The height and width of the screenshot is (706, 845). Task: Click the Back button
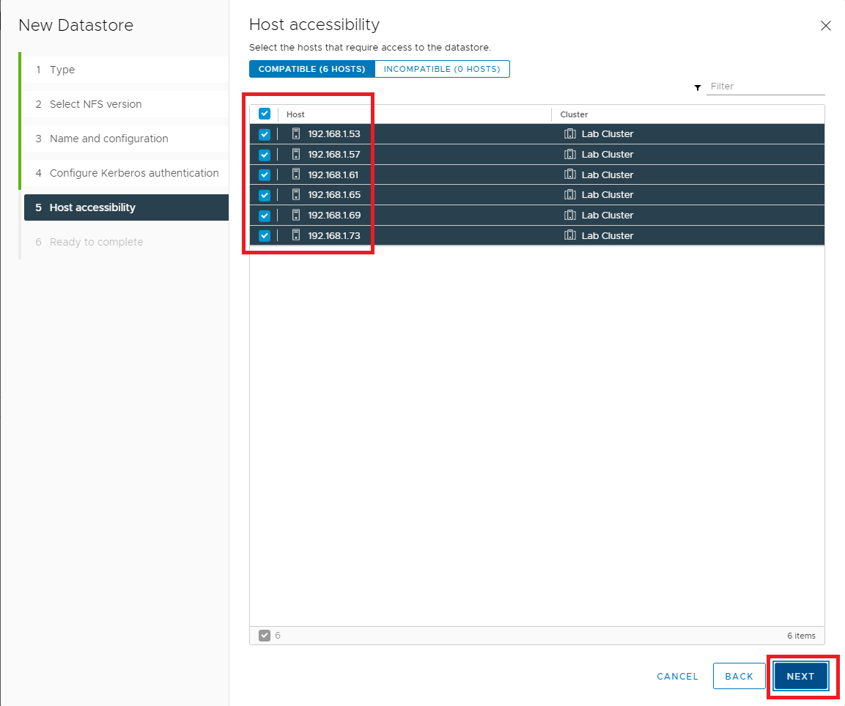coord(739,676)
